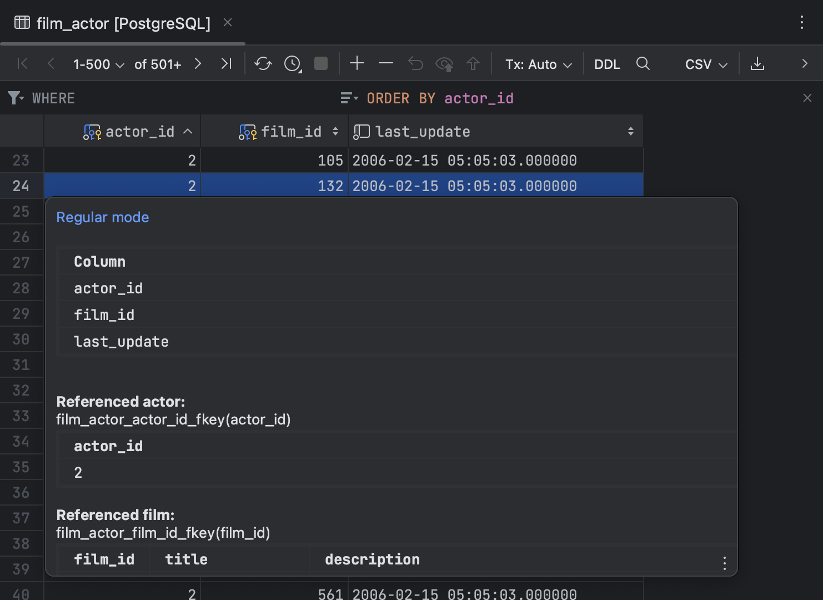Click the Regular mode link
Image resolution: width=823 pixels, height=600 pixels.
pos(102,217)
